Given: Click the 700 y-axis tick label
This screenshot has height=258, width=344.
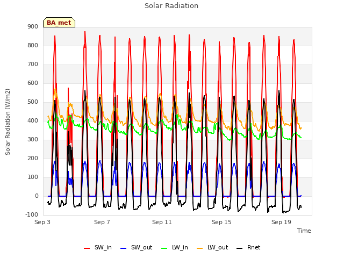Looking at the screenshot, I should (33, 64).
